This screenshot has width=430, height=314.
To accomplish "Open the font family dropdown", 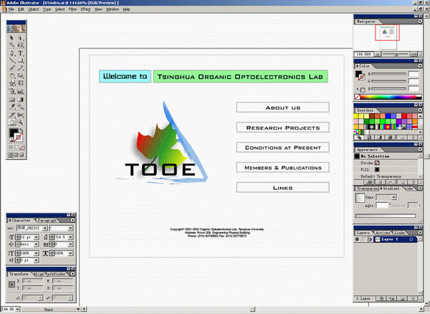I will [x=44, y=228].
